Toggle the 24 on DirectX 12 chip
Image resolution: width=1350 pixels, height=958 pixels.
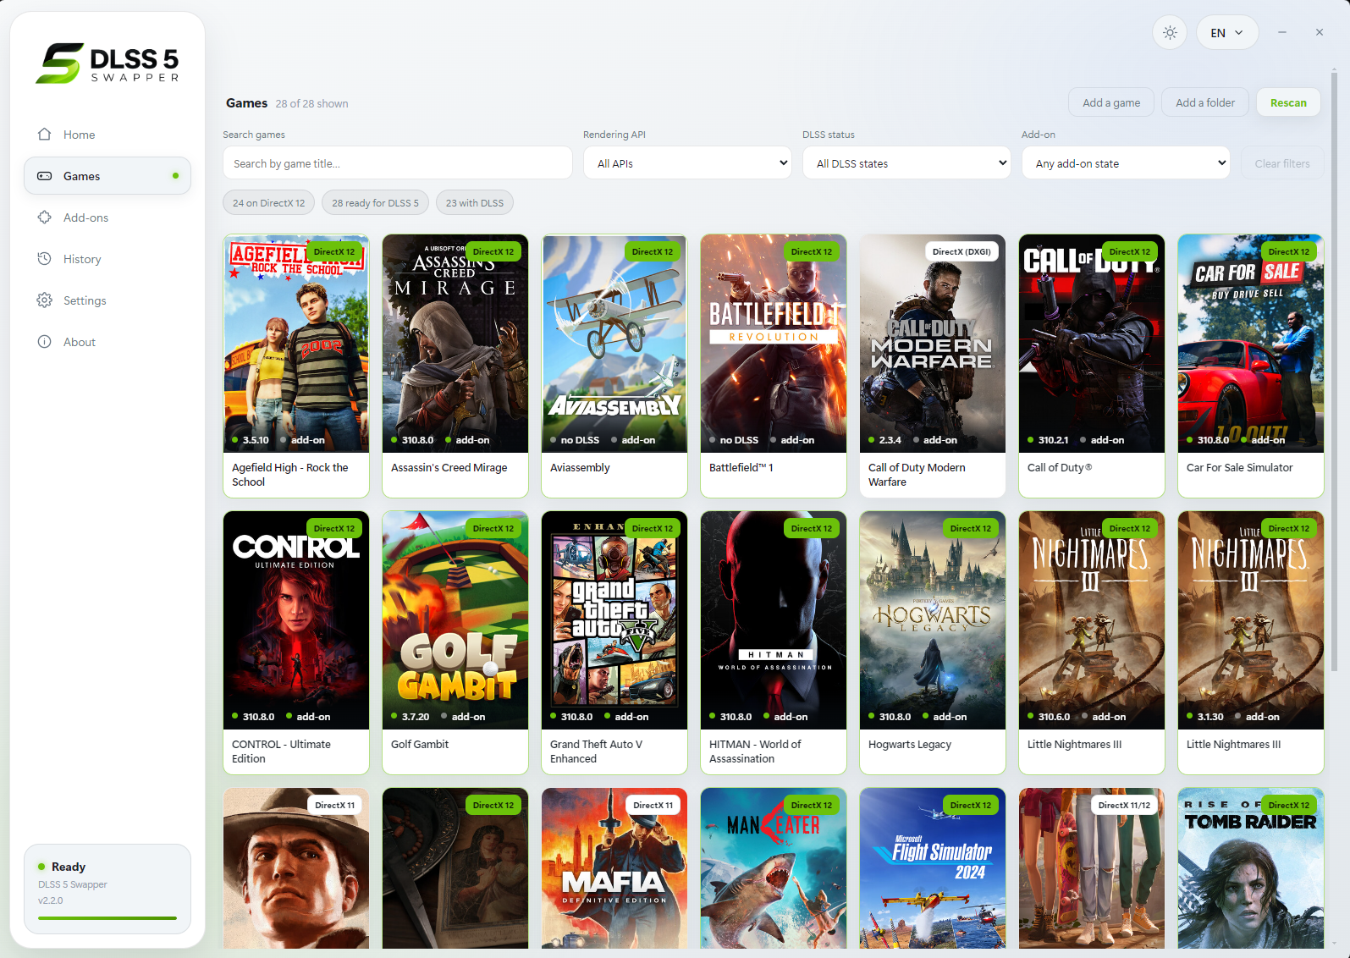point(269,203)
